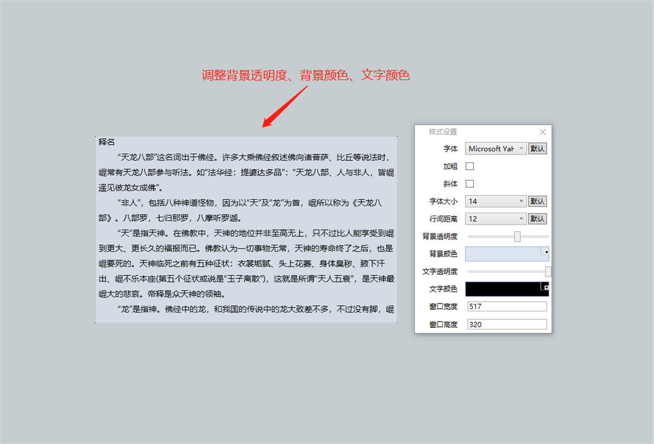The height and width of the screenshot is (444, 654).
Task: Click 默认 button next to 行间距离
Action: point(537,218)
